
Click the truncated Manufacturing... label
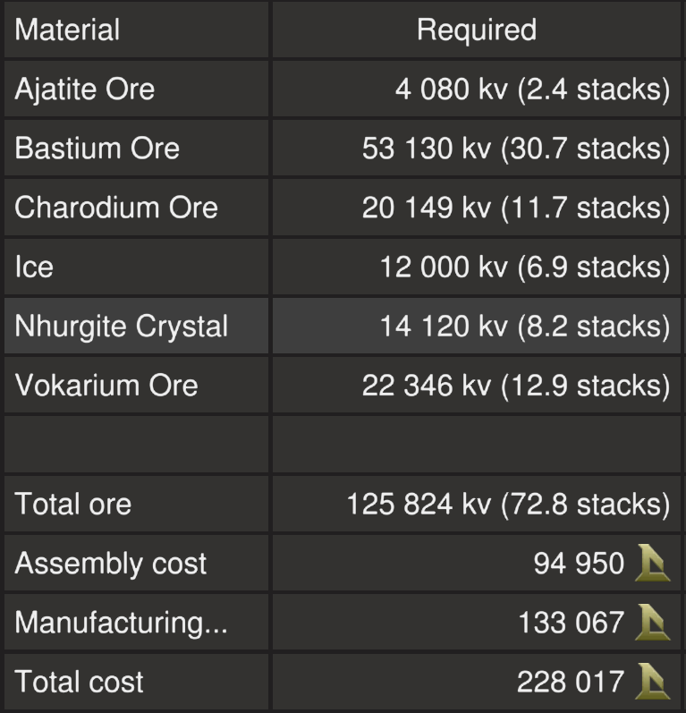click(x=122, y=623)
